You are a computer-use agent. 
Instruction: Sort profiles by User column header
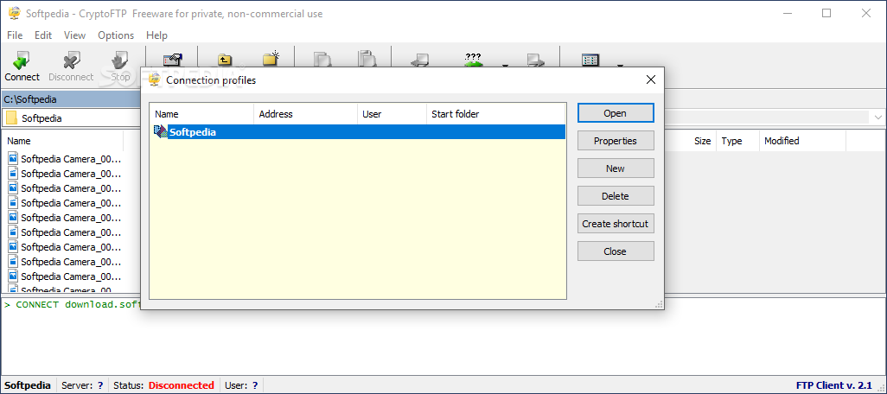392,114
